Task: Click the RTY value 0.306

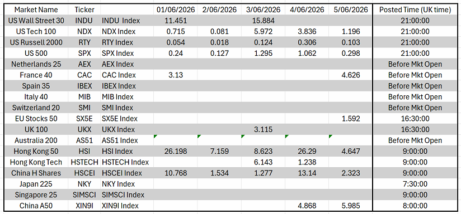Action: pyautogui.click(x=307, y=42)
